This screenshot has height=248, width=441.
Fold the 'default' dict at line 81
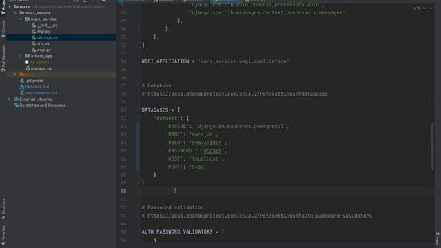click(x=139, y=118)
